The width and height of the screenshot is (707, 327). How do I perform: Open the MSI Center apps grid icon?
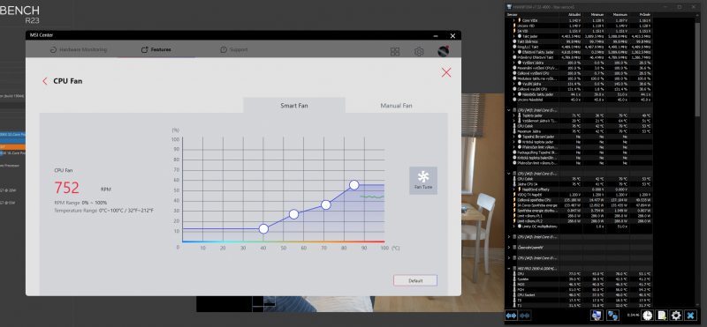click(395, 52)
